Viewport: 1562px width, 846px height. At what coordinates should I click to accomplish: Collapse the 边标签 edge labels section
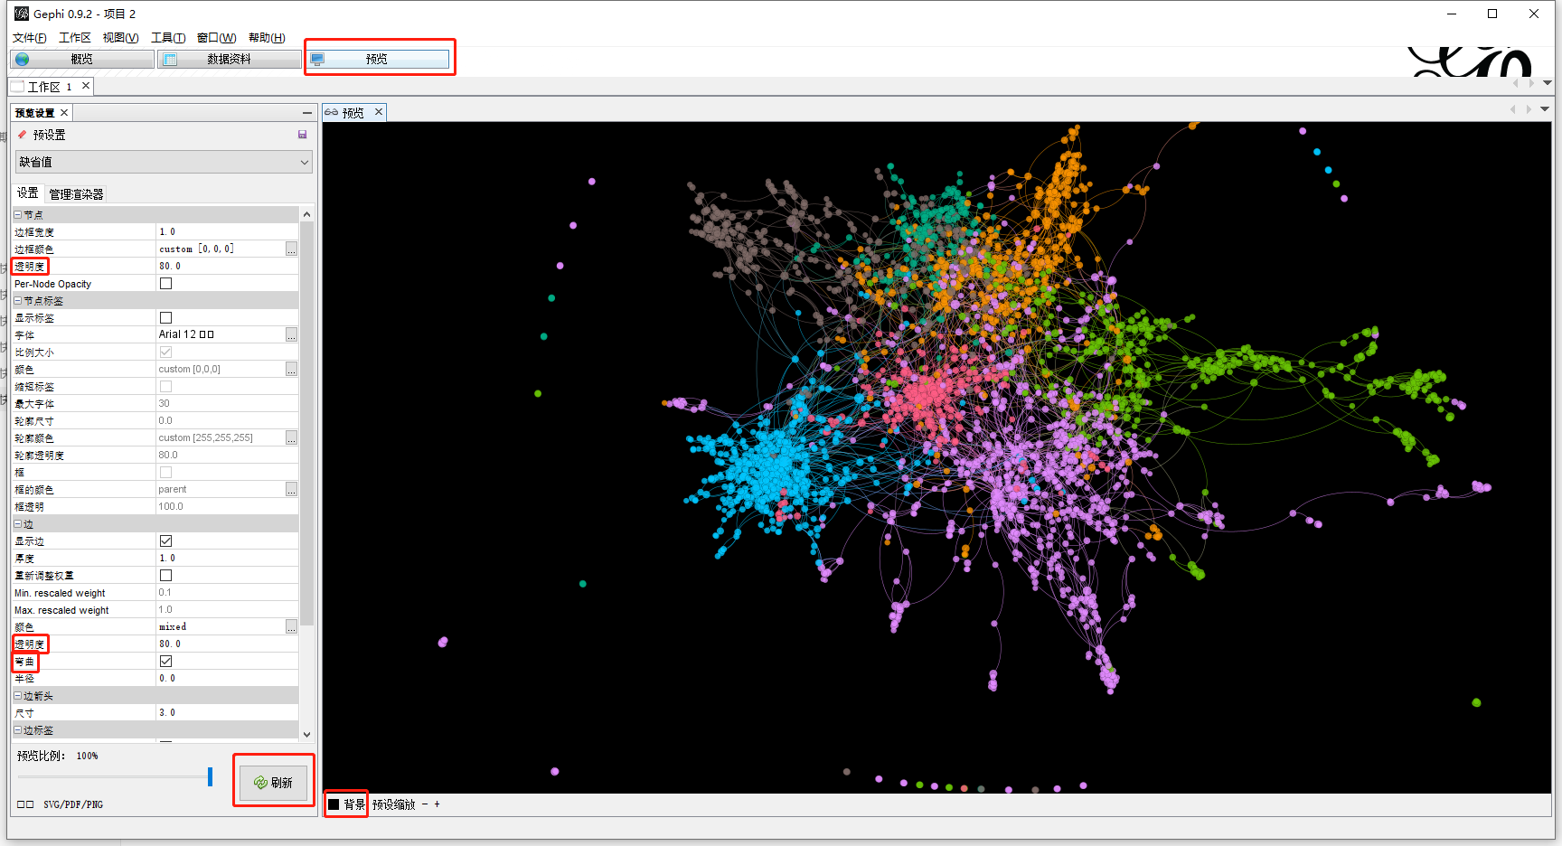click(17, 729)
